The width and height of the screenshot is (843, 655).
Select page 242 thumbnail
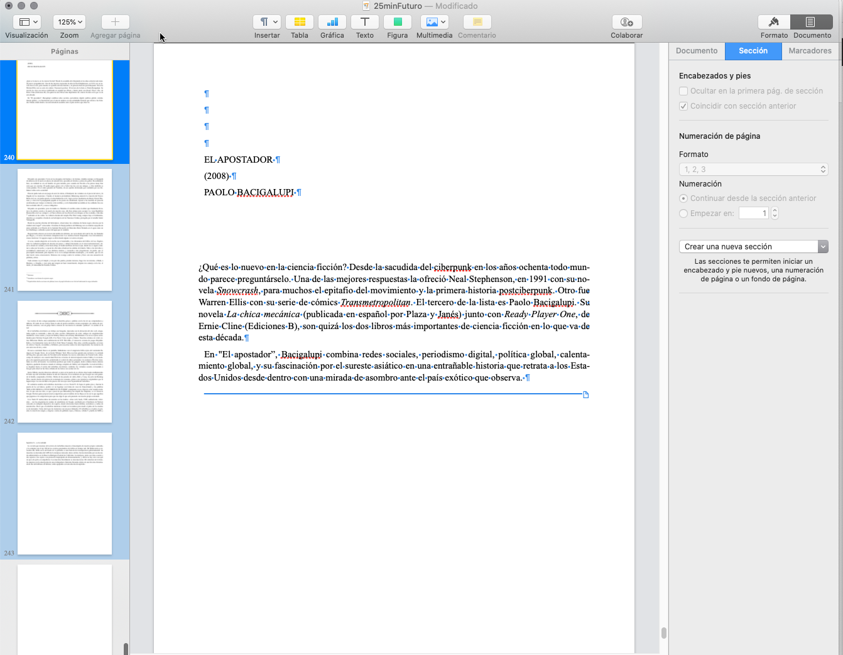point(65,361)
